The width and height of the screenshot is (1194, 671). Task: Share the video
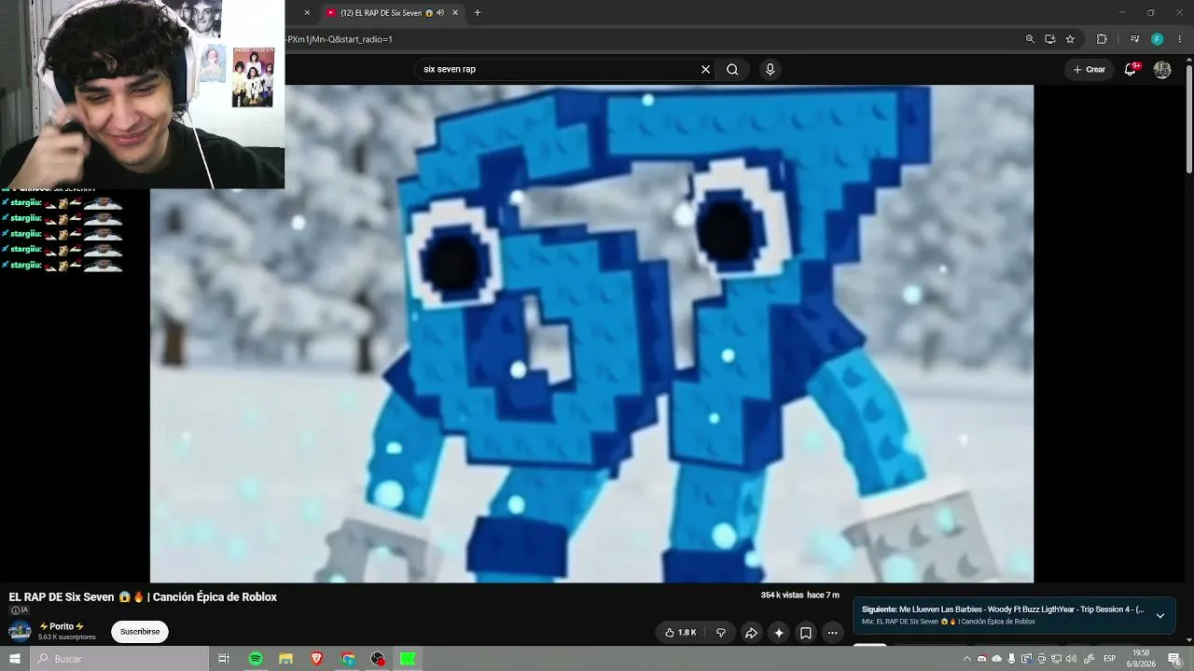(751, 633)
